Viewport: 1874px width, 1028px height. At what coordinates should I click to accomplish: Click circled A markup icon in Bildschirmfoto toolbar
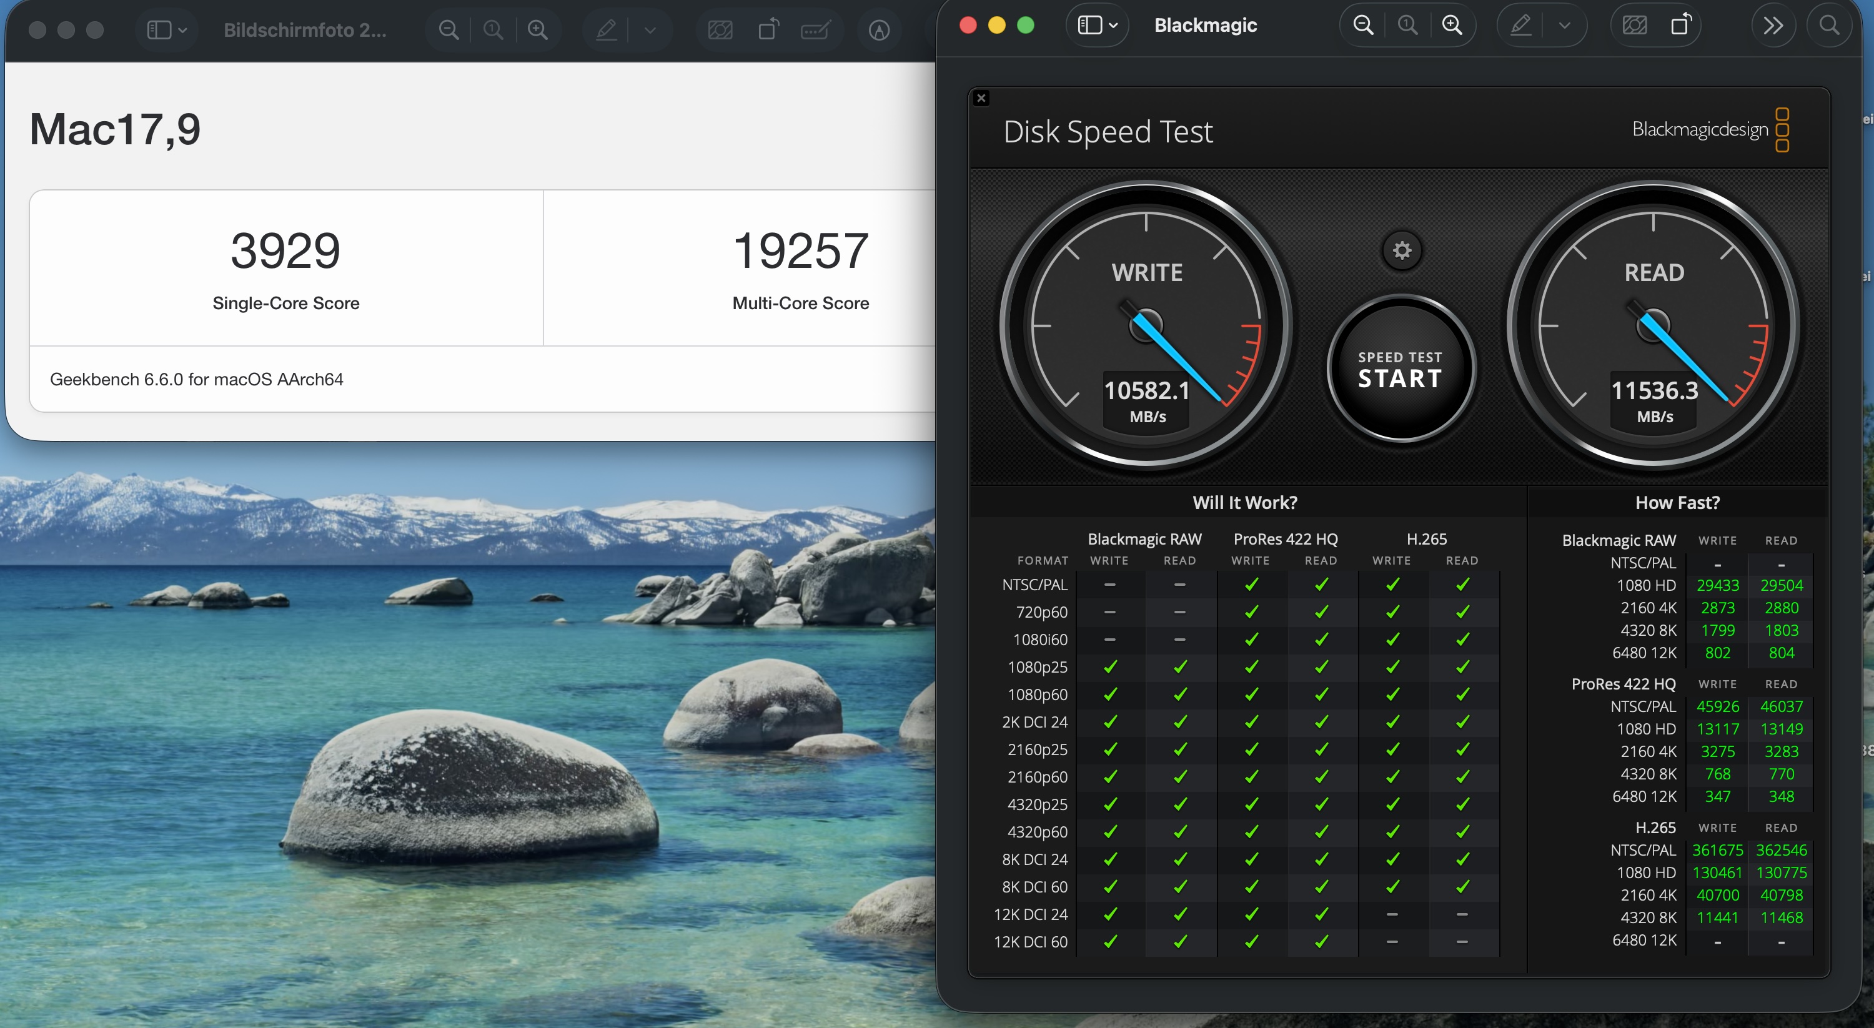pyautogui.click(x=879, y=31)
